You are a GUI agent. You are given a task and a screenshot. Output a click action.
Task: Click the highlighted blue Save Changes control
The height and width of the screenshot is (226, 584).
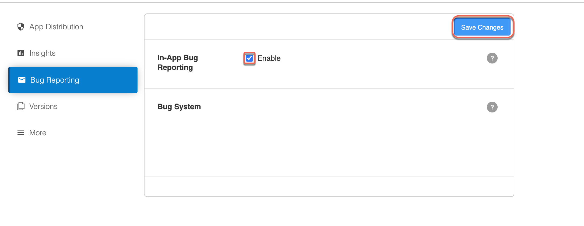482,27
